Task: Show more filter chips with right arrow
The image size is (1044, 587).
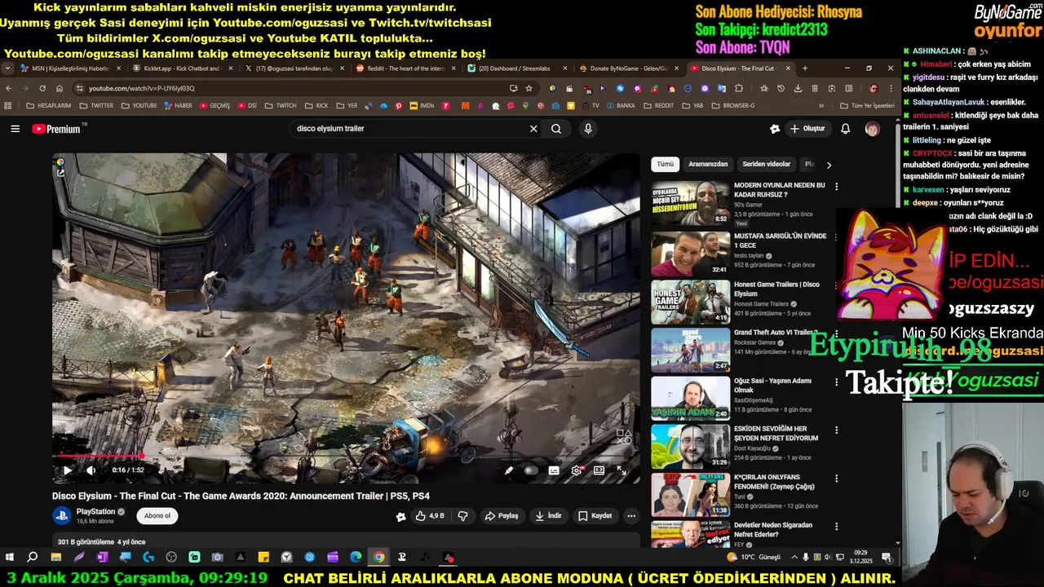Action: point(829,165)
